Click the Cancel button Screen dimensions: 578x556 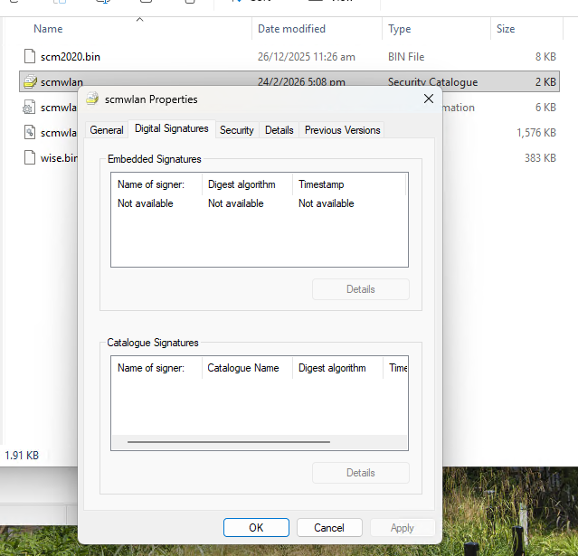pyautogui.click(x=329, y=528)
